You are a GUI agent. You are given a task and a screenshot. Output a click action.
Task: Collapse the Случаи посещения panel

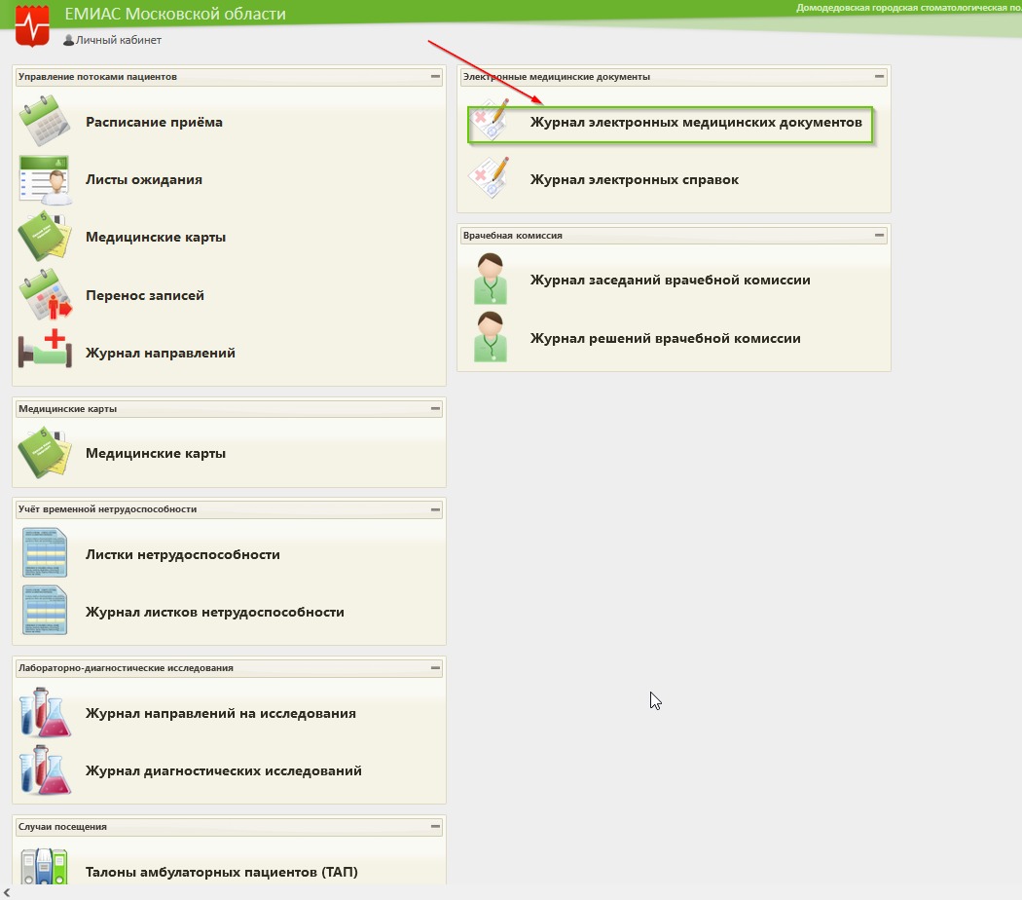(x=435, y=826)
